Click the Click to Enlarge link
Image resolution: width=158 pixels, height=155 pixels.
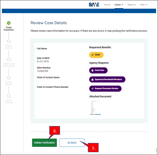[95, 114]
